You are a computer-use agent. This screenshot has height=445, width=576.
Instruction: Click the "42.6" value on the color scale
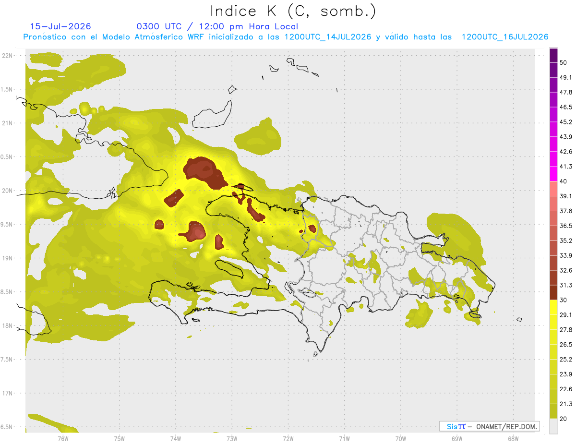coord(566,152)
